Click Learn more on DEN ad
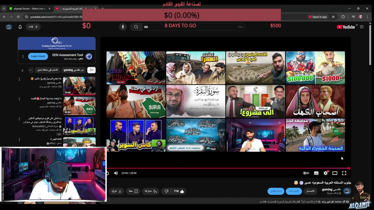The height and width of the screenshot is (210, 374). (x=38, y=56)
